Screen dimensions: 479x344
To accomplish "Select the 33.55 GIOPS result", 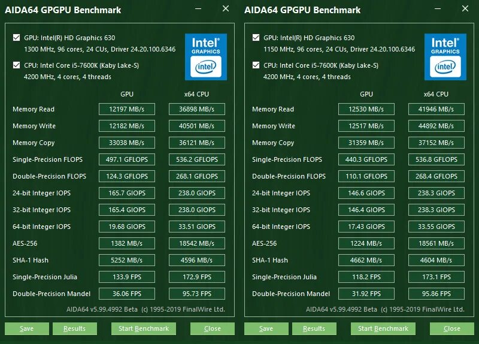I will coord(436,227).
